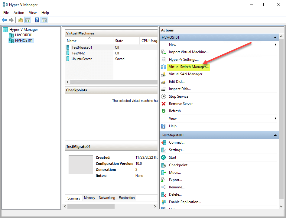Click the Move icon

(x=164, y=173)
